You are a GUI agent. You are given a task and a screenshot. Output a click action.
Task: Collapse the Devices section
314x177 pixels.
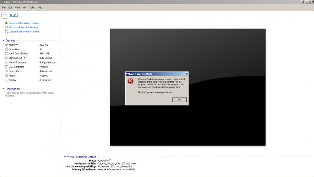pyautogui.click(x=3, y=41)
